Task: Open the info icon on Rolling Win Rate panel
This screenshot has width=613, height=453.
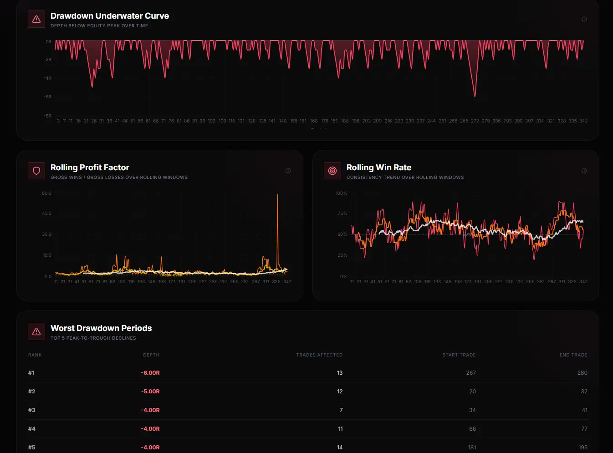Action: [584, 171]
